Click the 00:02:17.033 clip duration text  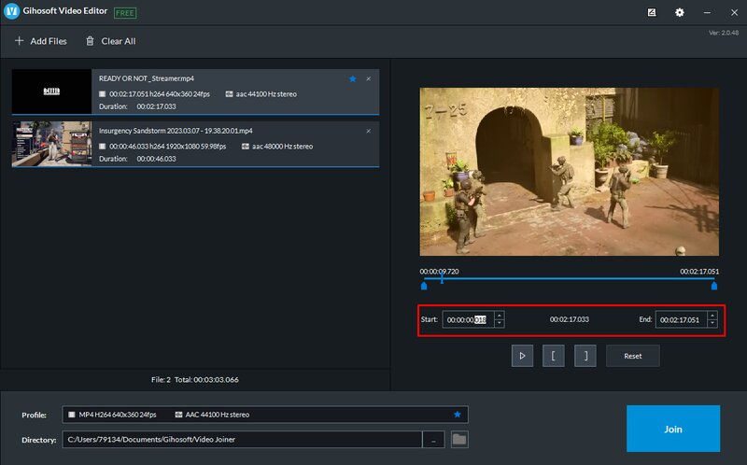pos(570,319)
